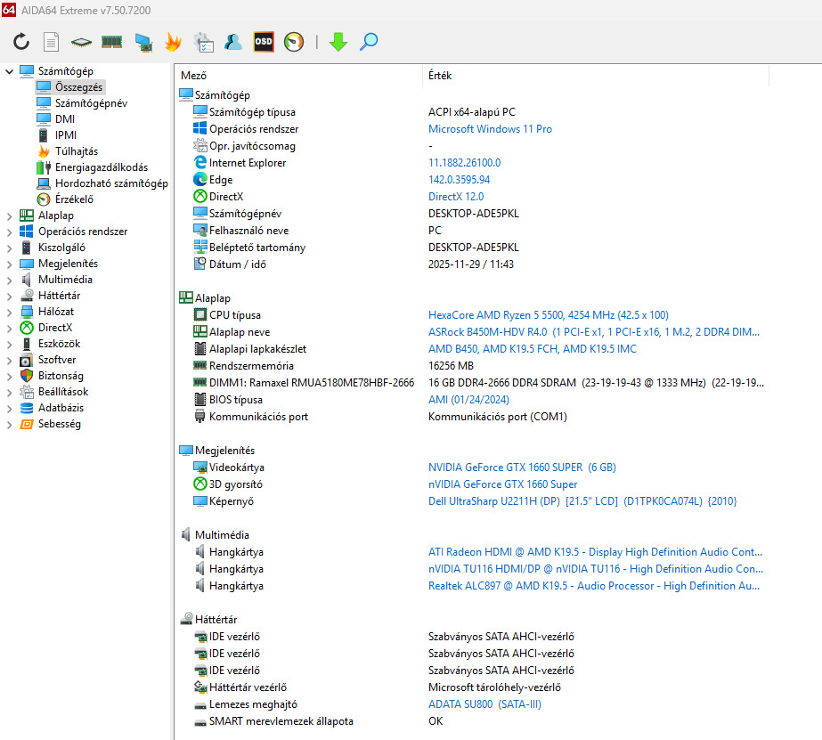Open the AMD B450 chipset link

click(533, 349)
